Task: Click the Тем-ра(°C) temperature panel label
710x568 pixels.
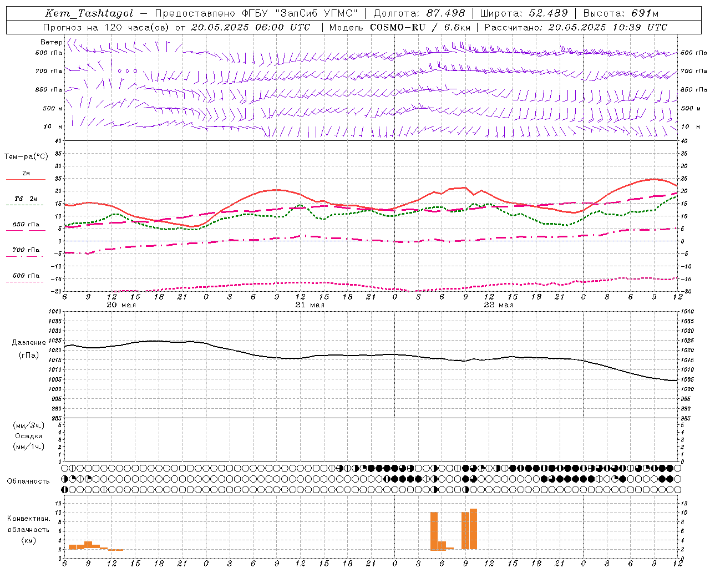Action: tap(26, 156)
